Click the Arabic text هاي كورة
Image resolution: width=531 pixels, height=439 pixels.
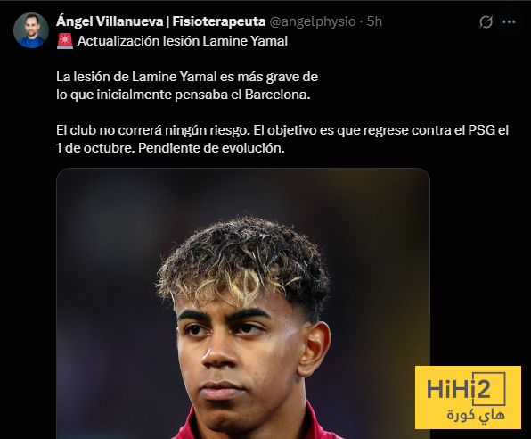[x=476, y=415]
